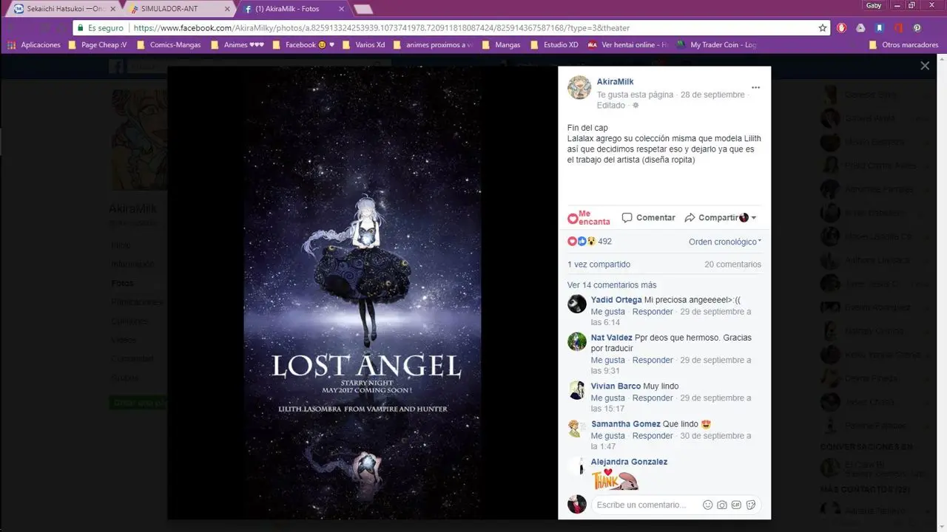Click Nat Valdez's avatar

[577, 341]
